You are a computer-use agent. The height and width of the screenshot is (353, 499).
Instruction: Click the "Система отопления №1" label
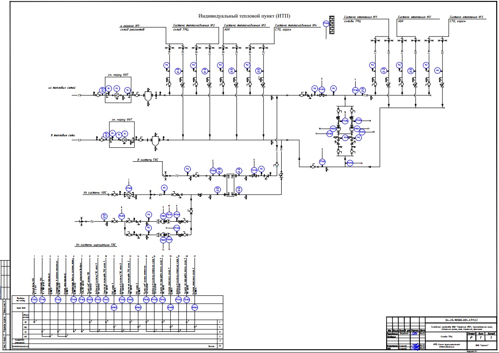click(361, 17)
